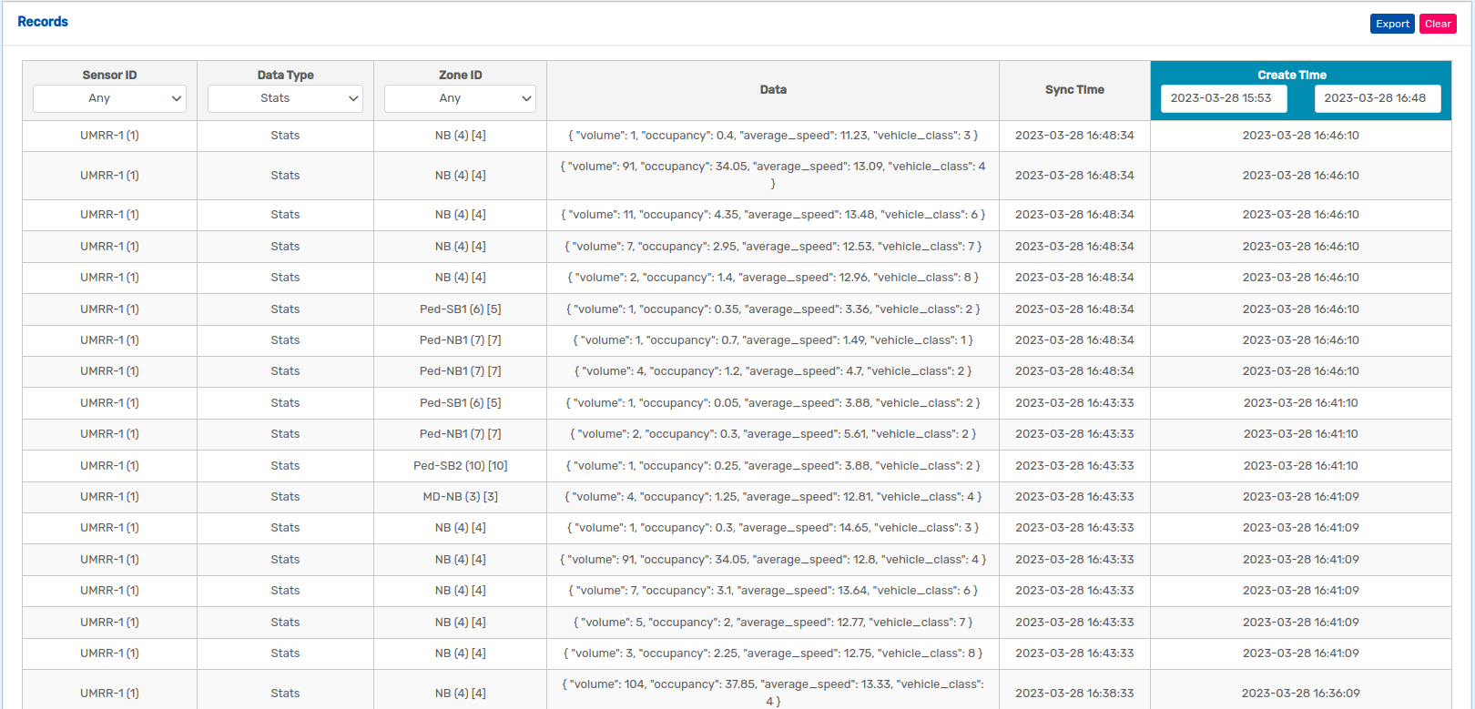This screenshot has height=709, width=1475.
Task: Select data cell with average_speed 13.48
Action: pyautogui.click(x=773, y=215)
